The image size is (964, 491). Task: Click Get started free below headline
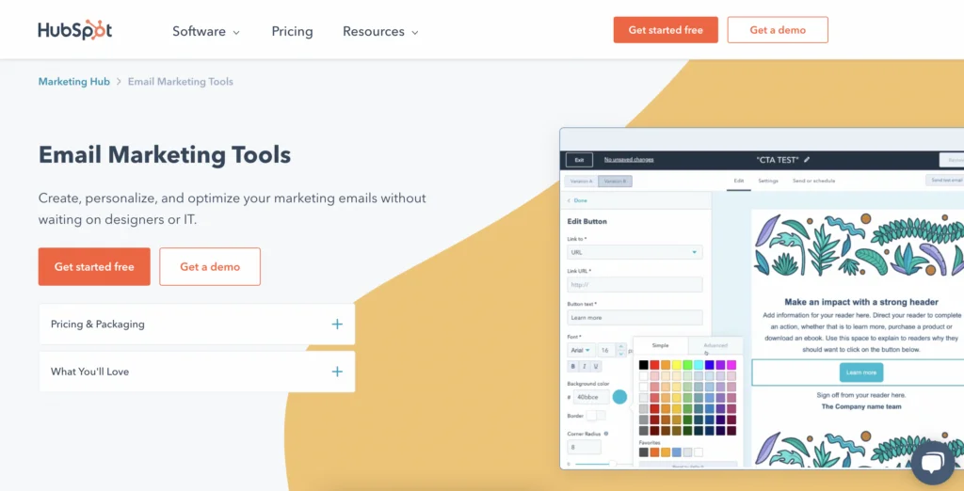(x=94, y=267)
